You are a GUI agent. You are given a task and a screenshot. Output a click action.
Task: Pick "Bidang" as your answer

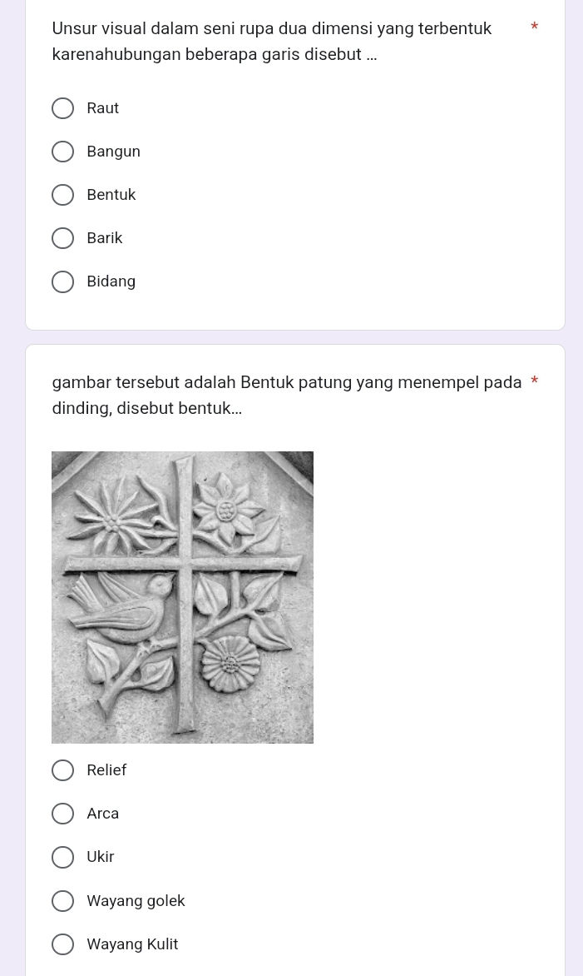click(x=62, y=281)
